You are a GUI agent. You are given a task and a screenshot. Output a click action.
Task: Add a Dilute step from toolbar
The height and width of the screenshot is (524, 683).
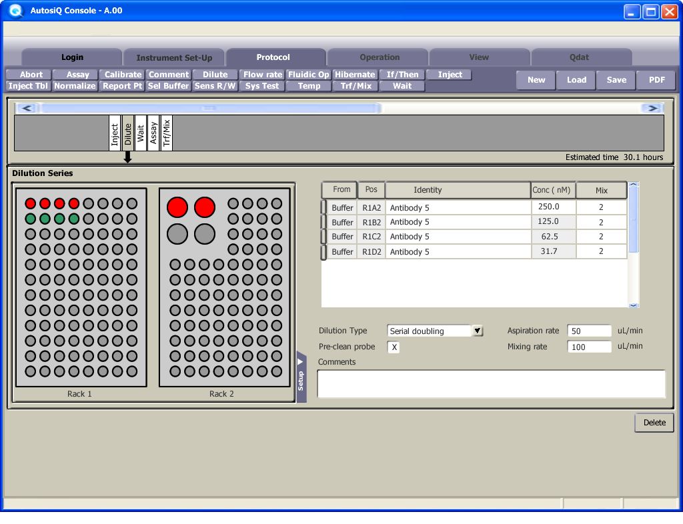215,75
